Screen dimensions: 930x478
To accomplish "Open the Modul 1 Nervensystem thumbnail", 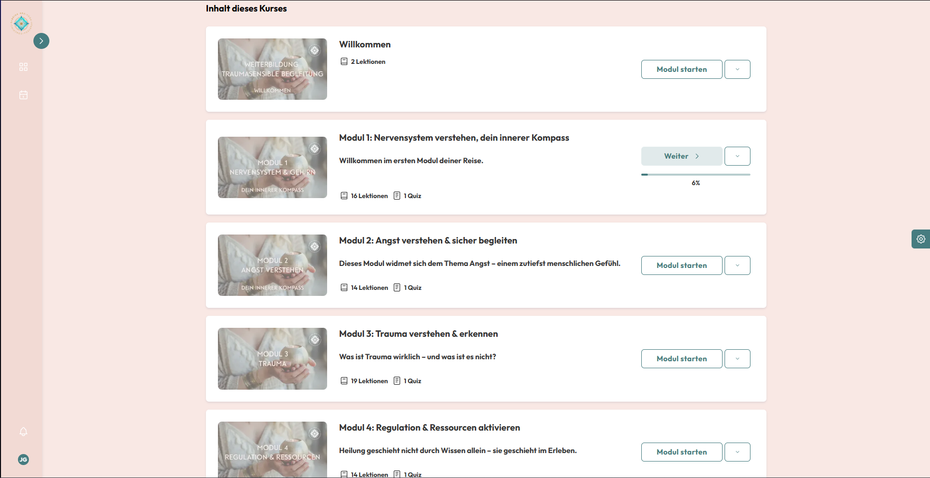I will (x=272, y=167).
